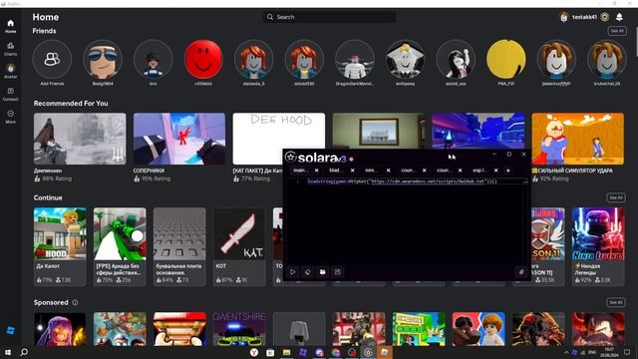Open friend DragonDarkMonst avatar
Viewport: 638px width, 359px height.
pyautogui.click(x=355, y=60)
